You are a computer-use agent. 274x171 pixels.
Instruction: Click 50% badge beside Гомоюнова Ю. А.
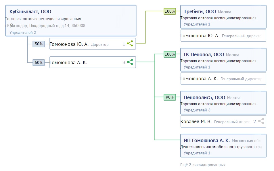click(x=39, y=44)
